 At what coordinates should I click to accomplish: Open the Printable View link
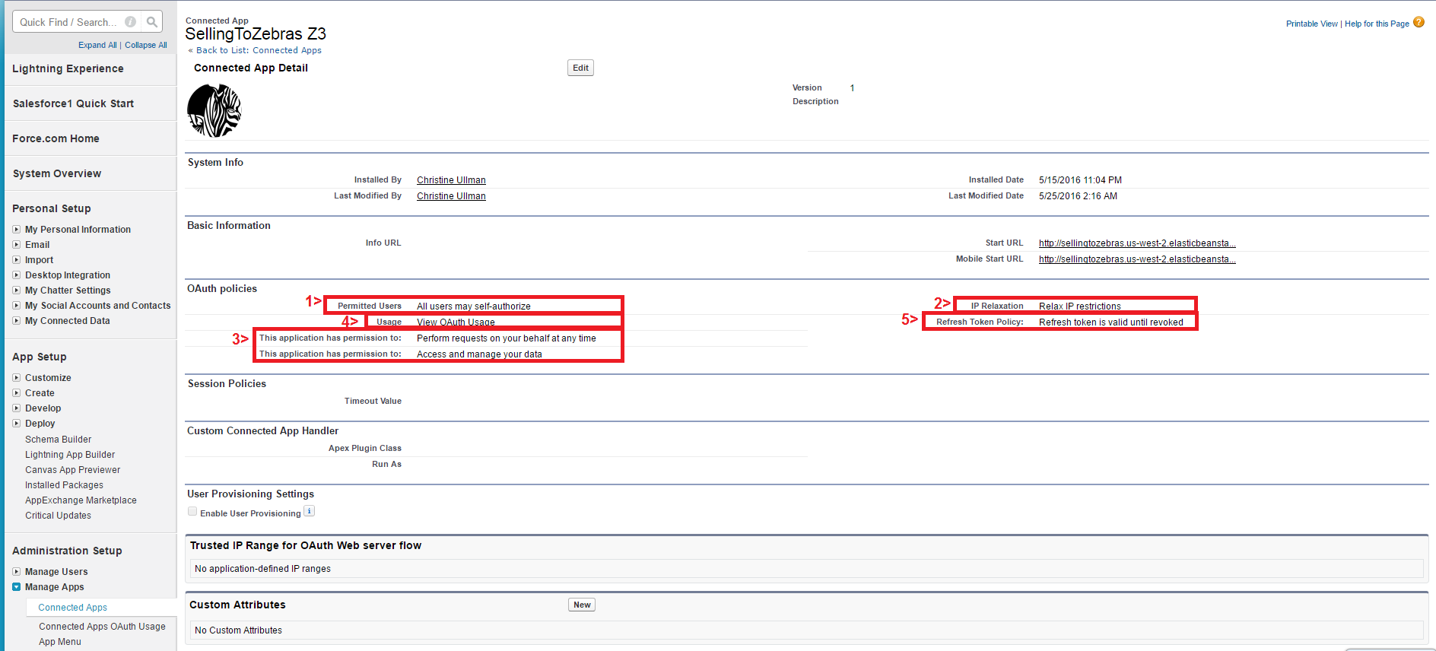click(x=1311, y=24)
